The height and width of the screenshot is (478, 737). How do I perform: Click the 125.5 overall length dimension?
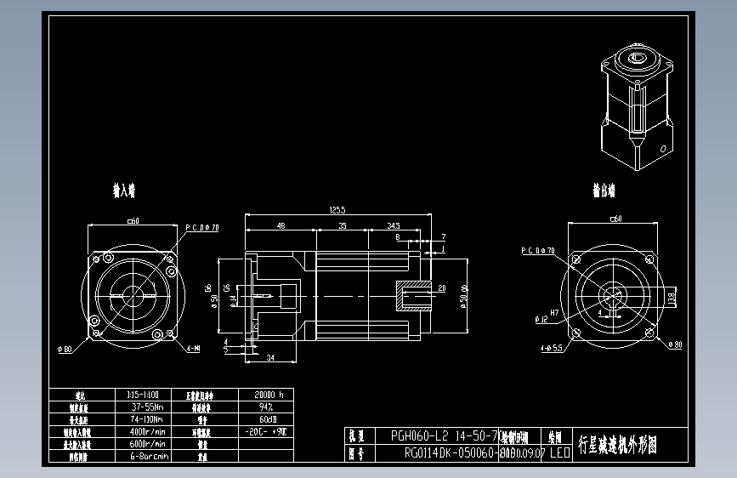(337, 210)
